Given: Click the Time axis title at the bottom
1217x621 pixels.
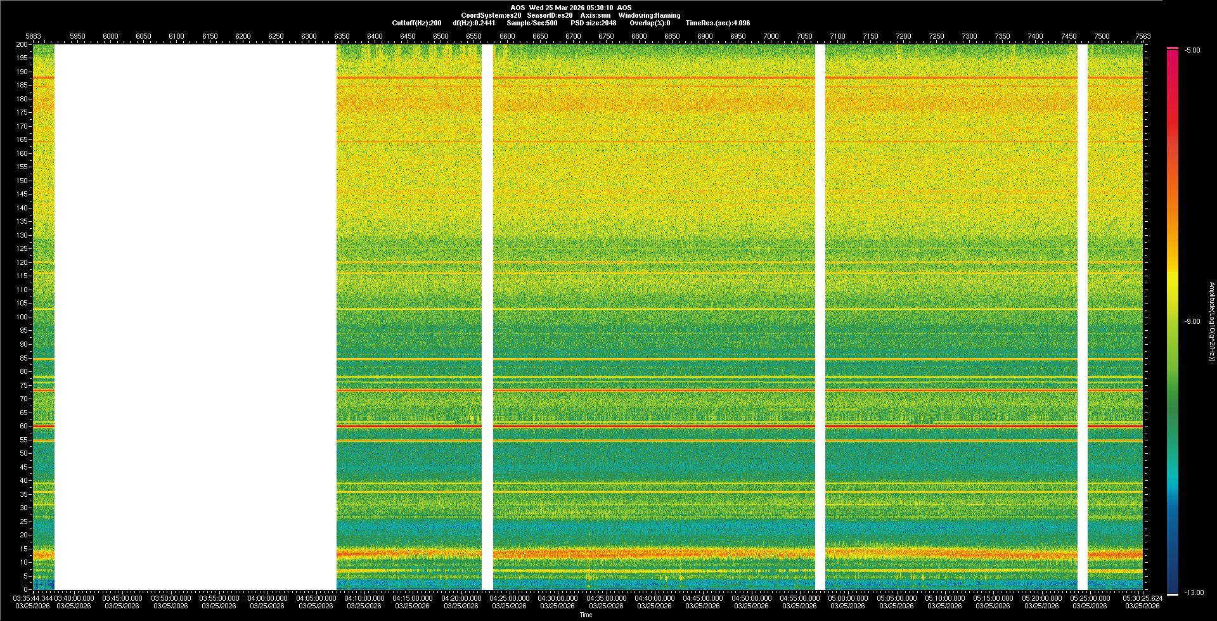Looking at the screenshot, I should tap(586, 615).
